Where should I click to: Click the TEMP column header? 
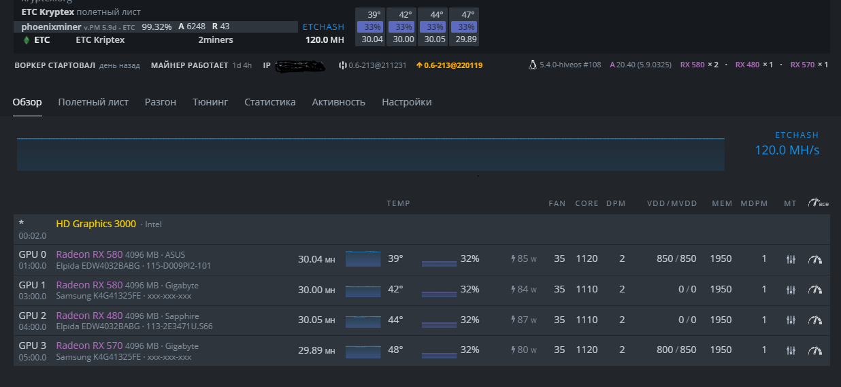tap(398, 203)
